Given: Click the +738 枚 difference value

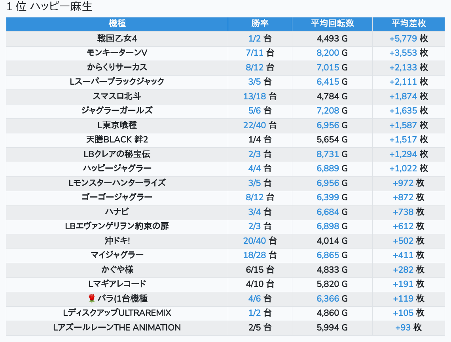Looking at the screenshot, I should click(x=408, y=212).
